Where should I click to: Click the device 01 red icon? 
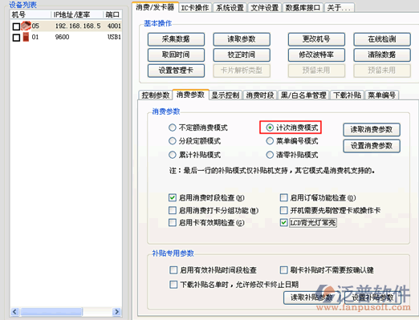(26, 37)
